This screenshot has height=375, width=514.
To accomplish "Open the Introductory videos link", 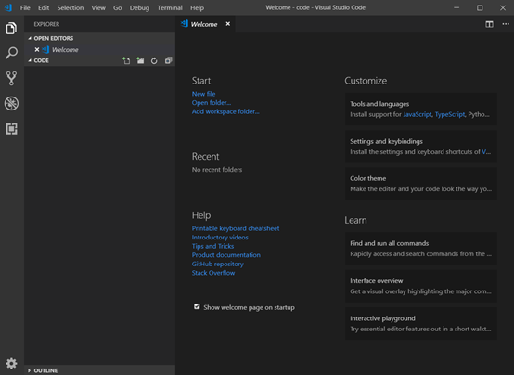I will click(x=220, y=238).
